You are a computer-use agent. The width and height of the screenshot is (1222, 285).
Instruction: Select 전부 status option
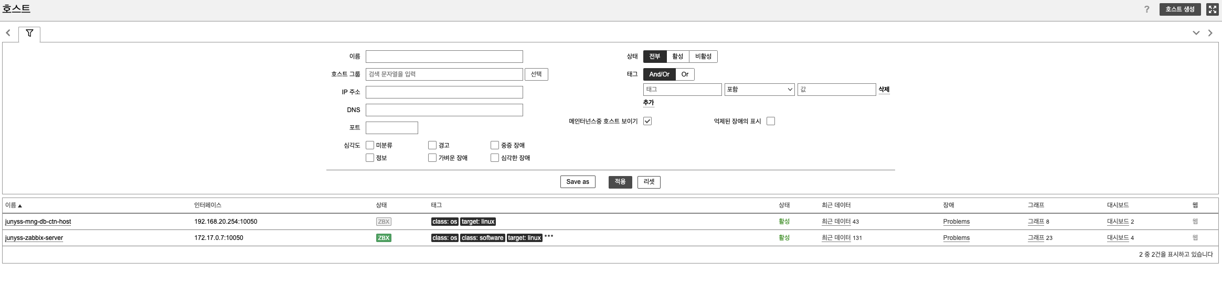(x=655, y=57)
